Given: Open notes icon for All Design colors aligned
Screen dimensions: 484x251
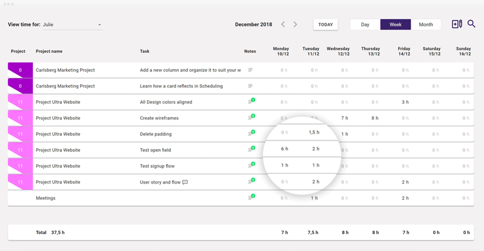Looking at the screenshot, I should 251,102.
